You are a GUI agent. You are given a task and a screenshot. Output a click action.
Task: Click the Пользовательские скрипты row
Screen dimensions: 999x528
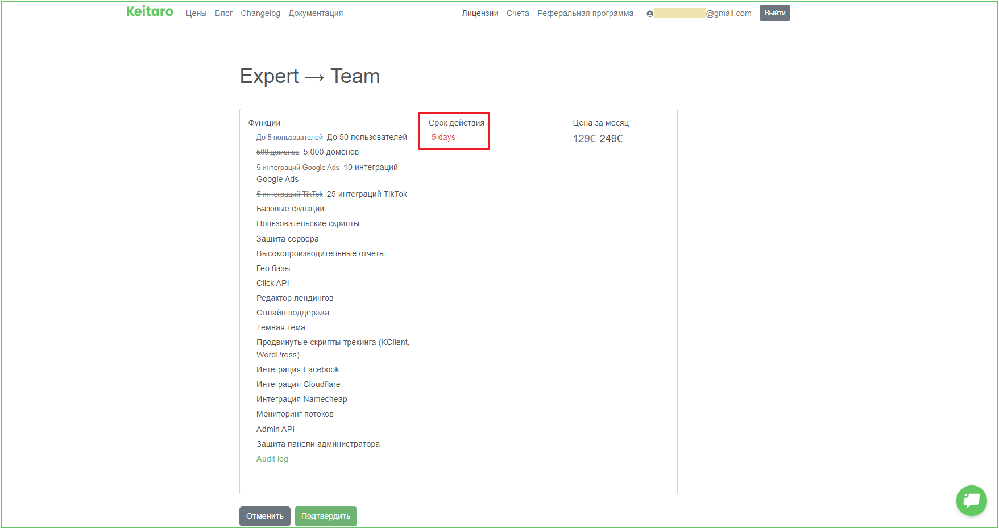308,223
